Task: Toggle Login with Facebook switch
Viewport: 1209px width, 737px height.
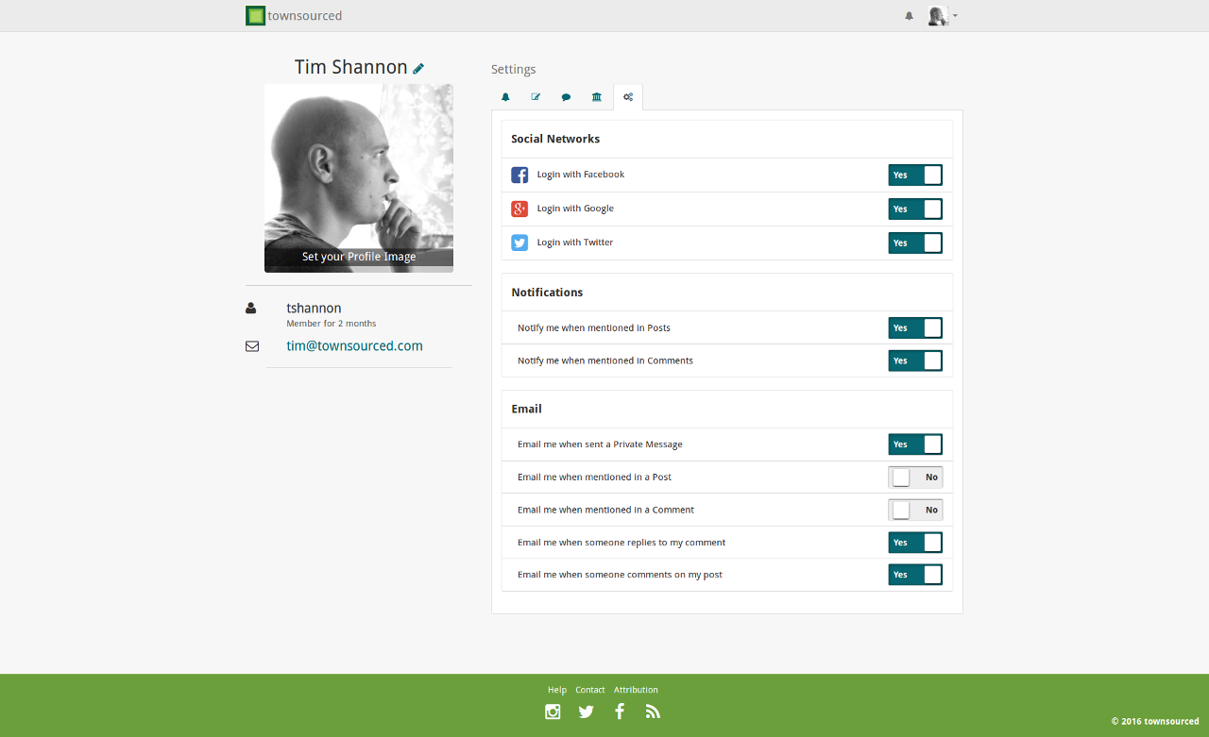Action: coord(915,175)
